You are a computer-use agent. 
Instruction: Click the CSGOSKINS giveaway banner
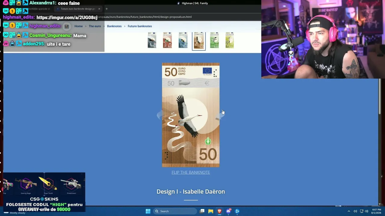(x=44, y=192)
